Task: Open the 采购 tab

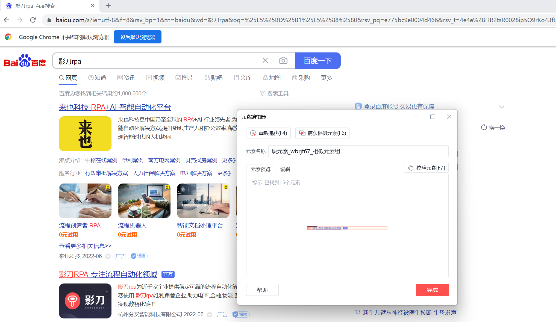Action: tap(301, 78)
